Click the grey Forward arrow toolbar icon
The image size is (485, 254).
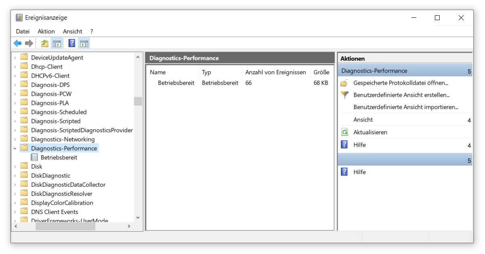tap(29, 43)
